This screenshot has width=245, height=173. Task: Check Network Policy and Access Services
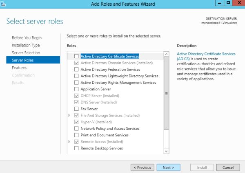click(x=76, y=129)
